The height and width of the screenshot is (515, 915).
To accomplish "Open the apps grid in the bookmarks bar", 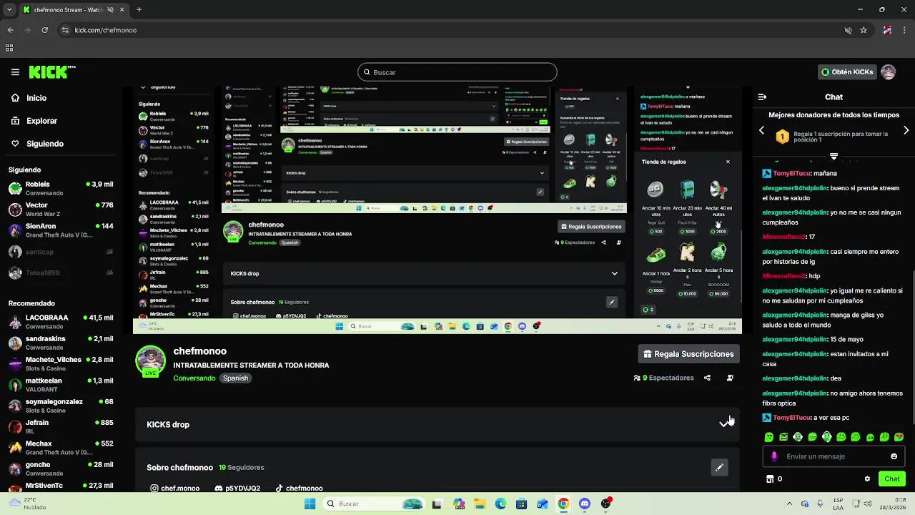I will 9,48.
